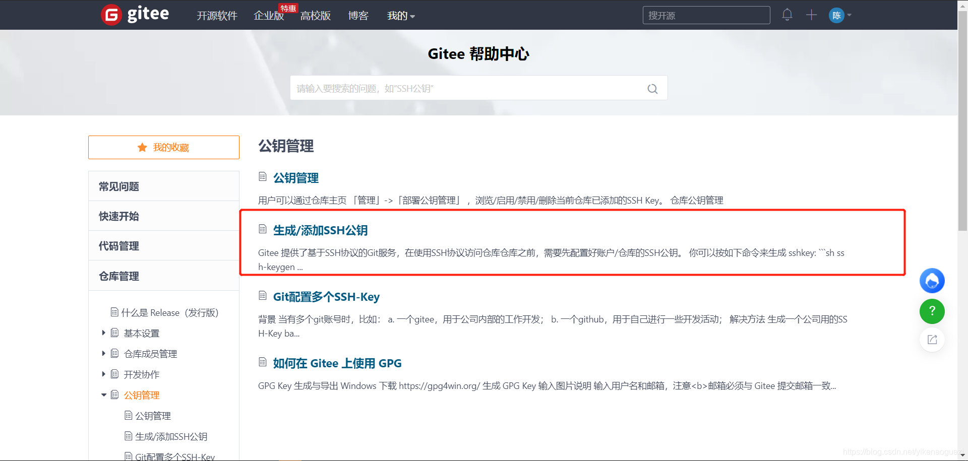Select the 仓库管理 sidebar category
Image resolution: width=968 pixels, height=461 pixels.
click(164, 276)
